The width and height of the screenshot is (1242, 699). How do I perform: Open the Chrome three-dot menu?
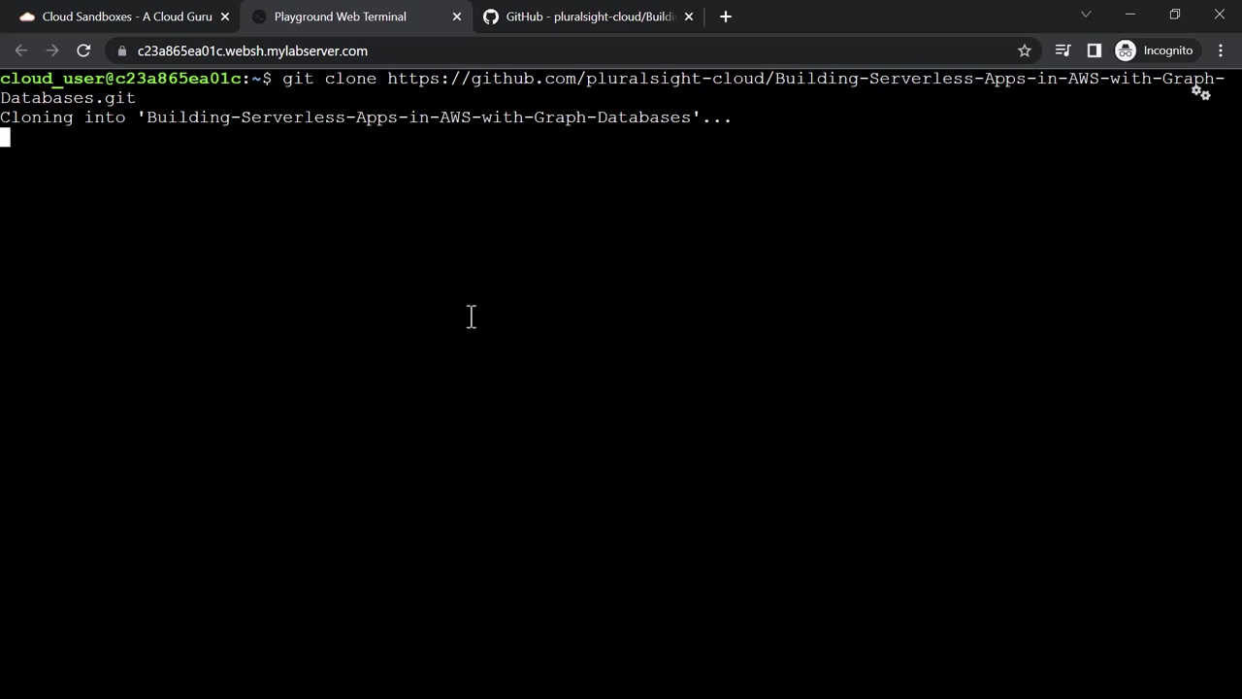point(1221,50)
